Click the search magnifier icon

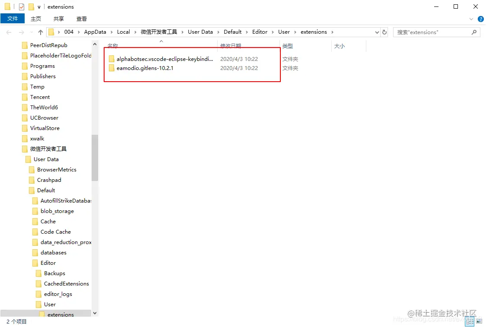coord(474,32)
